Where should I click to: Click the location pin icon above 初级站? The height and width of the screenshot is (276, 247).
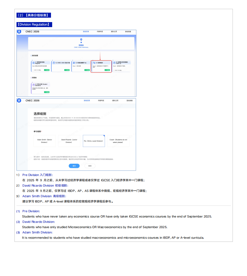click(81, 39)
